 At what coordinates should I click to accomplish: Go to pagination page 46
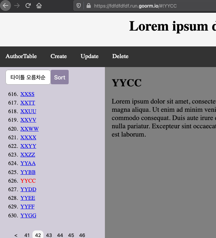click(82, 235)
